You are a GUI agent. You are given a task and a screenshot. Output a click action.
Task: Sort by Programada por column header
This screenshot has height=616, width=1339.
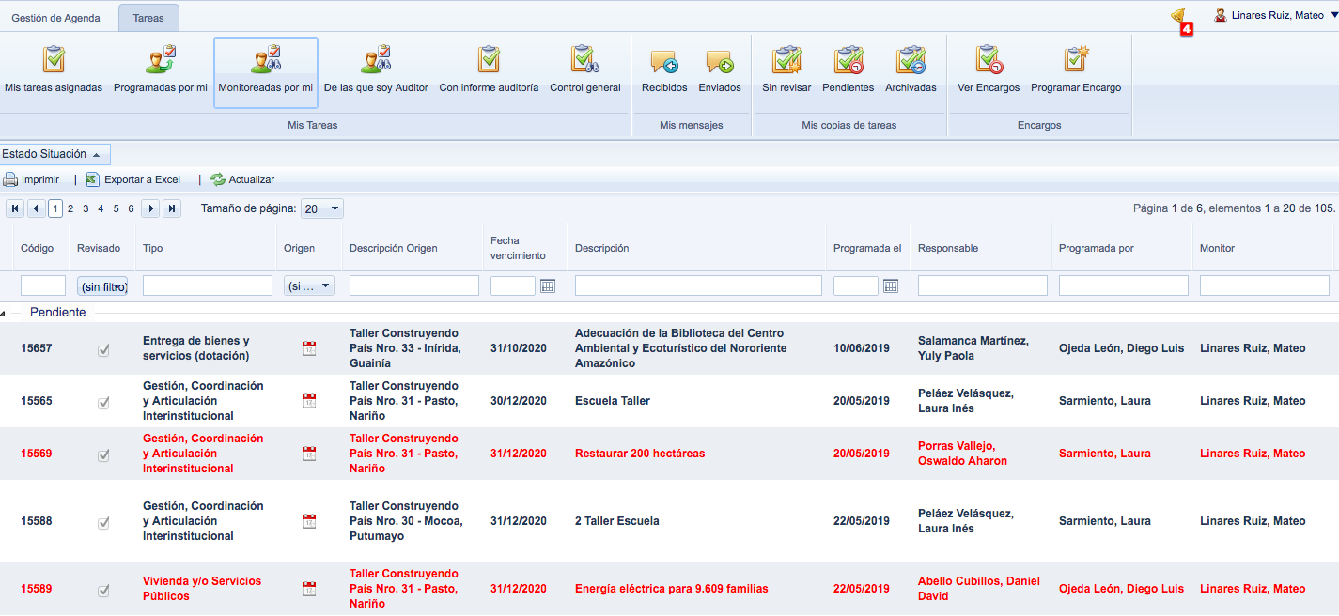(1097, 248)
